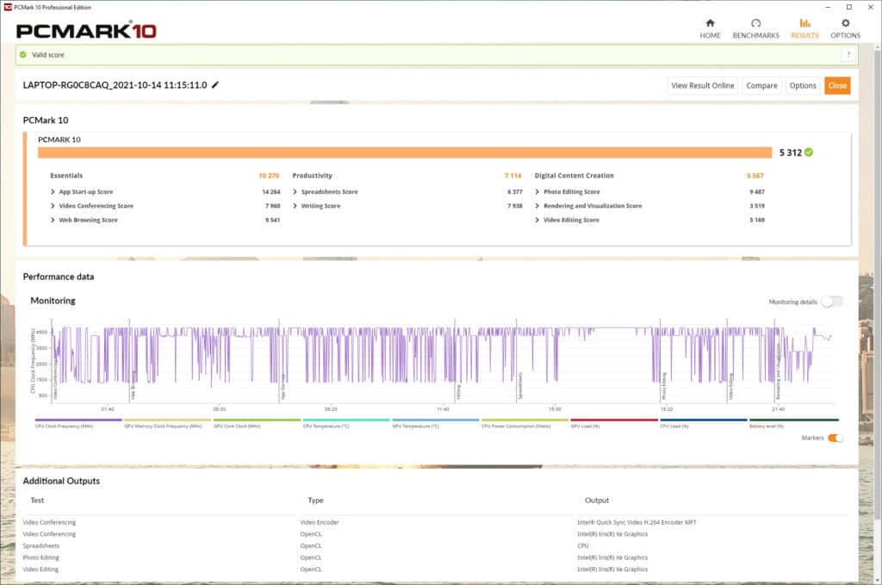The image size is (882, 585).
Task: Click the green check beside score 5 312
Action: tap(809, 152)
